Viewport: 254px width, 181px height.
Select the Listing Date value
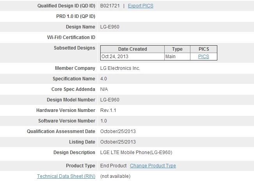(x=118, y=142)
